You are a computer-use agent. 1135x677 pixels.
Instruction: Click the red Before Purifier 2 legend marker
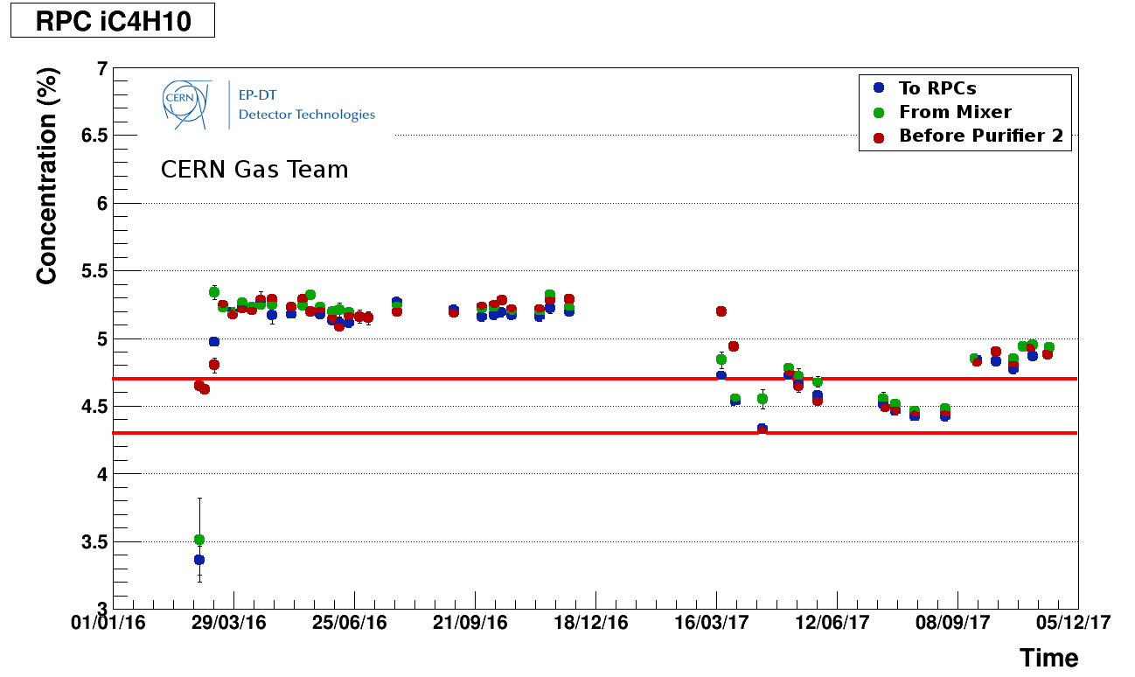(880, 136)
